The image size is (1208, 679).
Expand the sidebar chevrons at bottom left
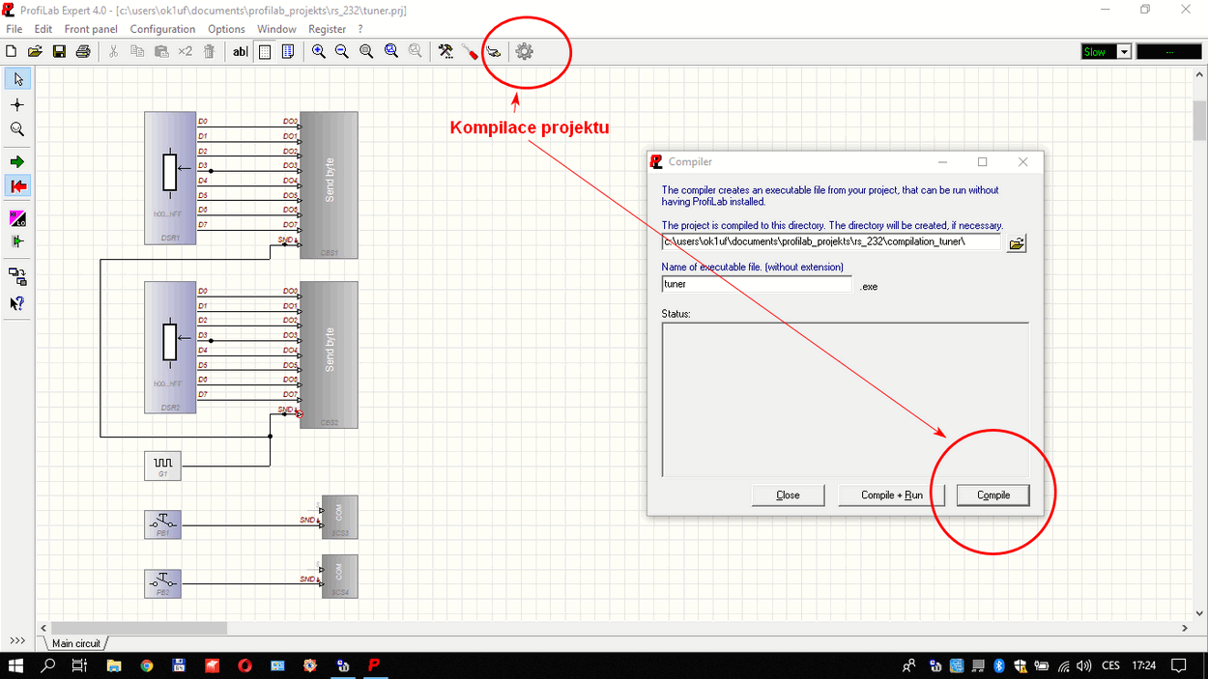17,641
